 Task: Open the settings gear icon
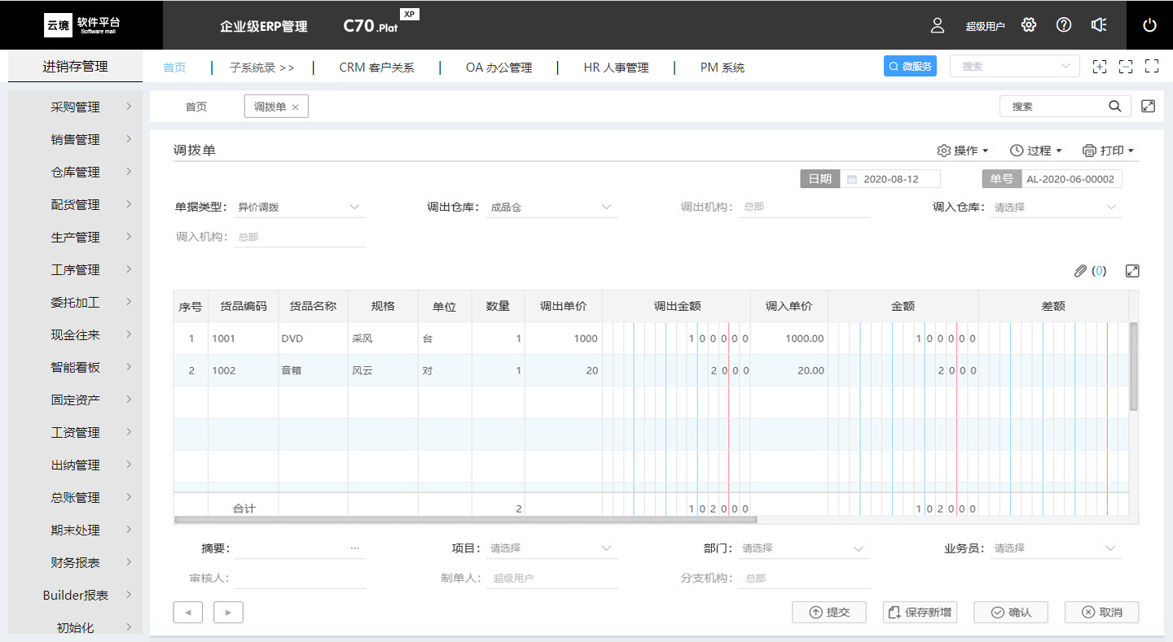coord(1029,25)
